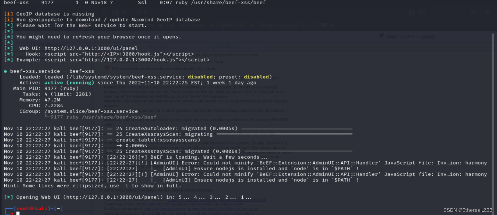The height and width of the screenshot is (215, 497).
Task: Open the Tunneling-Proxy wiki link
Action: 190,204
